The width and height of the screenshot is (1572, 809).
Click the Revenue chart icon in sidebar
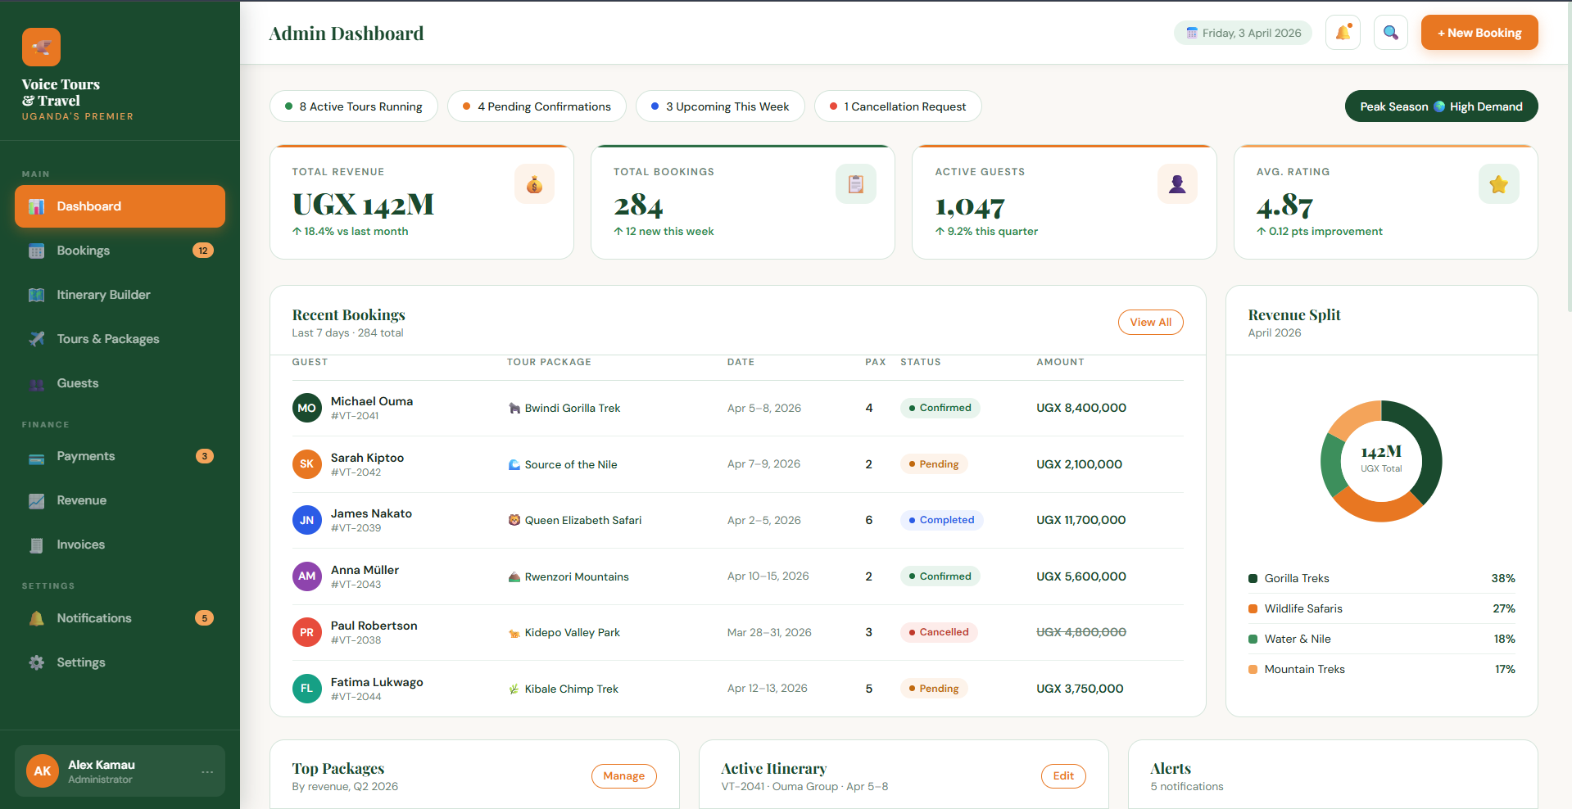37,500
